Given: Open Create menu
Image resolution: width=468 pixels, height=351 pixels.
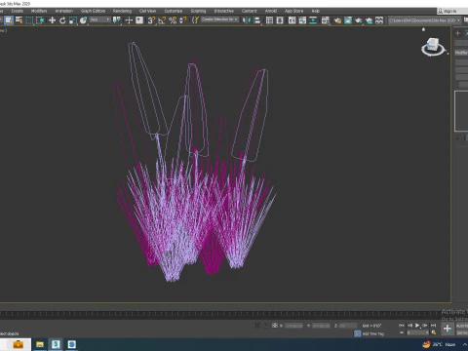Looking at the screenshot, I should (18, 11).
